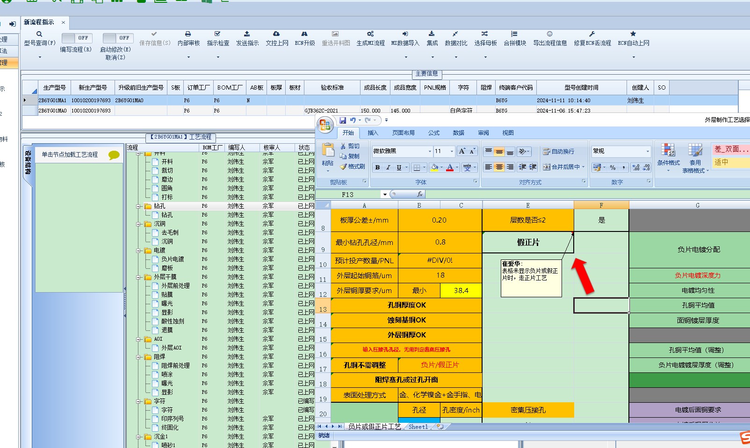The height and width of the screenshot is (448, 750).
Task: Open the number format 常规 dropdown
Action: pyautogui.click(x=648, y=151)
